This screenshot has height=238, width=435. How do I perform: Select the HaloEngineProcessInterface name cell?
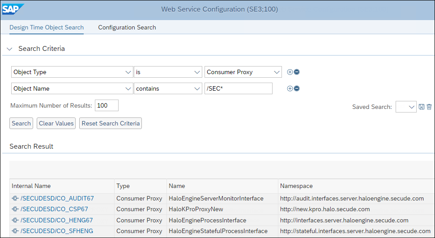tap(222, 220)
